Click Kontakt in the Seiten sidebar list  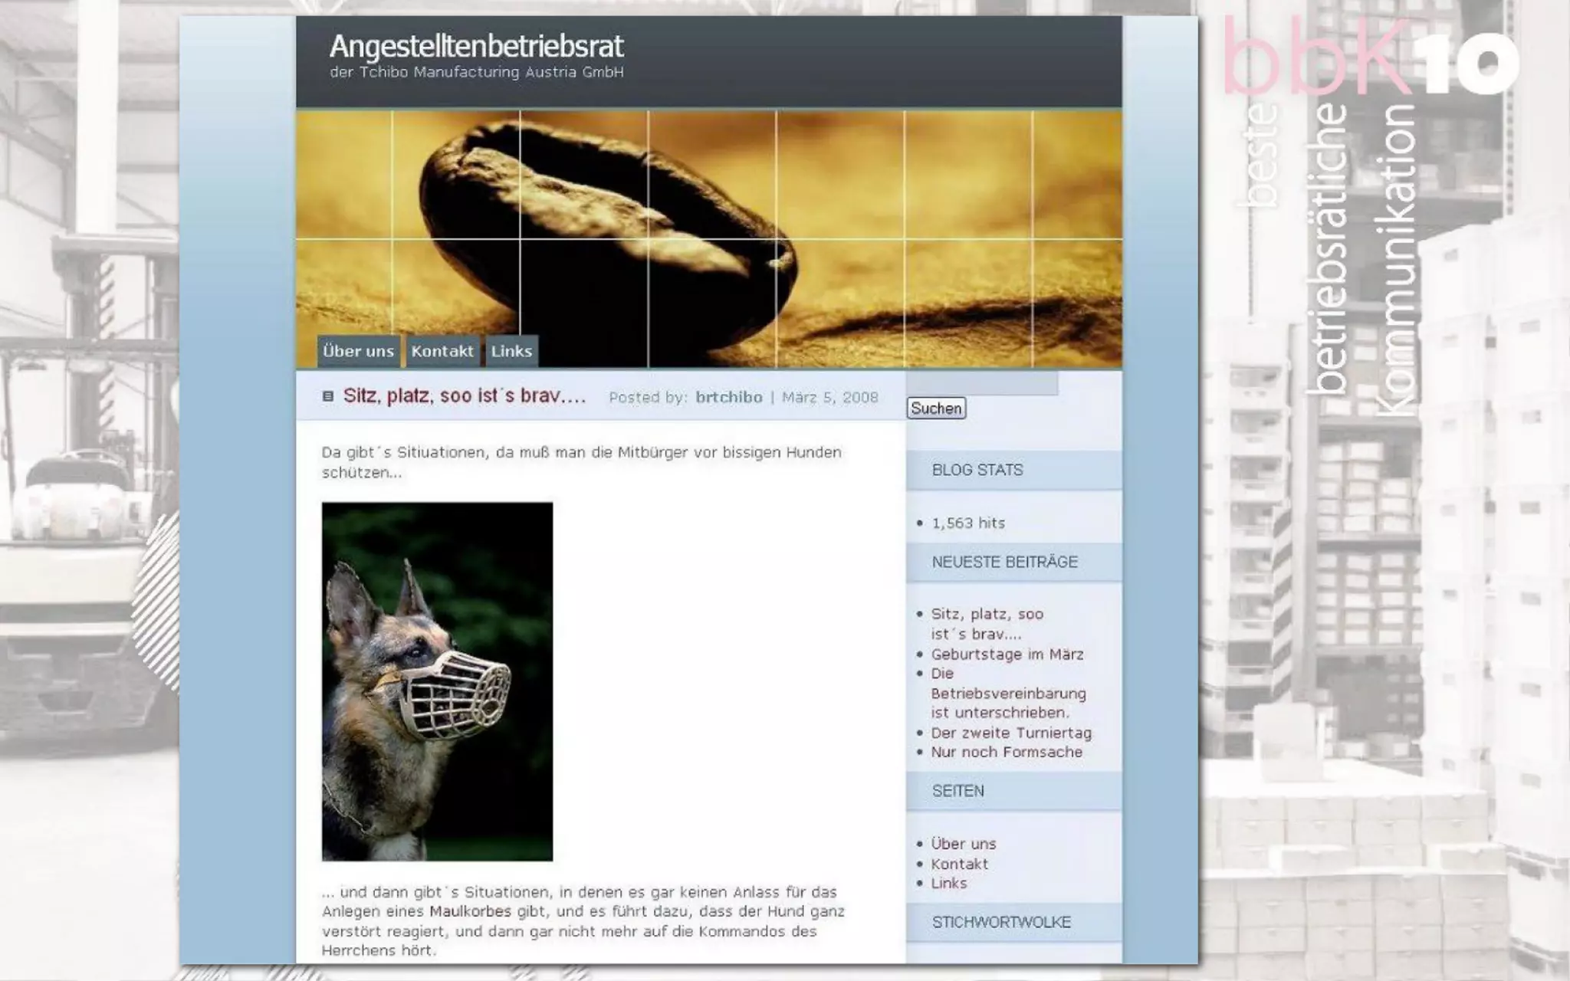959,864
